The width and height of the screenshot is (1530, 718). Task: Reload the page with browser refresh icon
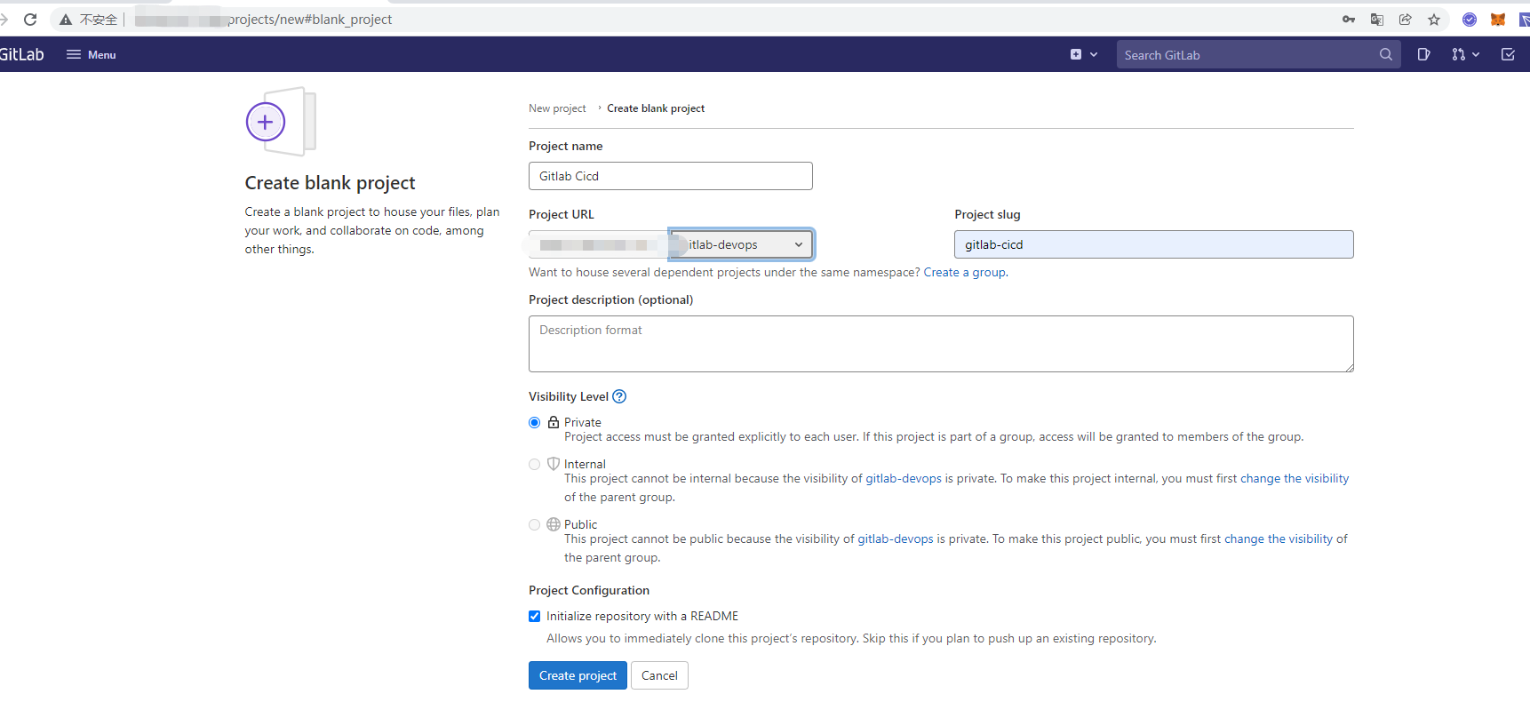[x=30, y=19]
